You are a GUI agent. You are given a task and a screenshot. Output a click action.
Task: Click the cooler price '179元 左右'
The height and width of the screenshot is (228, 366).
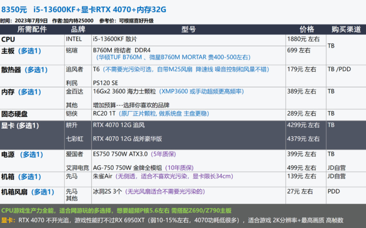pyautogui.click(x=302, y=69)
